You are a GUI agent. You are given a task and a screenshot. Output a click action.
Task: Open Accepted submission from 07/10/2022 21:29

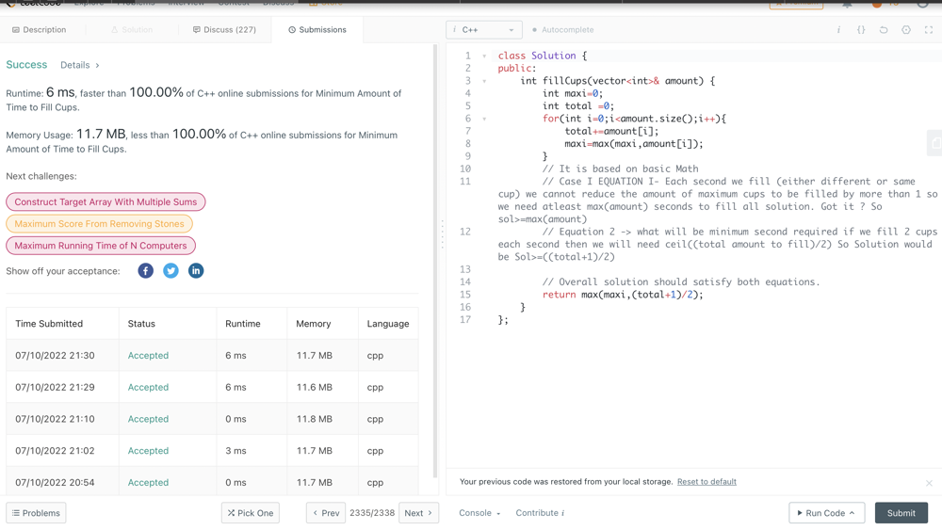[x=148, y=387]
